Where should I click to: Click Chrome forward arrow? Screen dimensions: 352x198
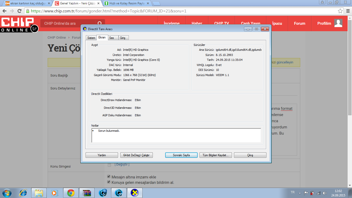coord(12,11)
